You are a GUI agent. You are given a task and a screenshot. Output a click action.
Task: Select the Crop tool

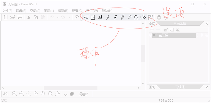pos(100,17)
